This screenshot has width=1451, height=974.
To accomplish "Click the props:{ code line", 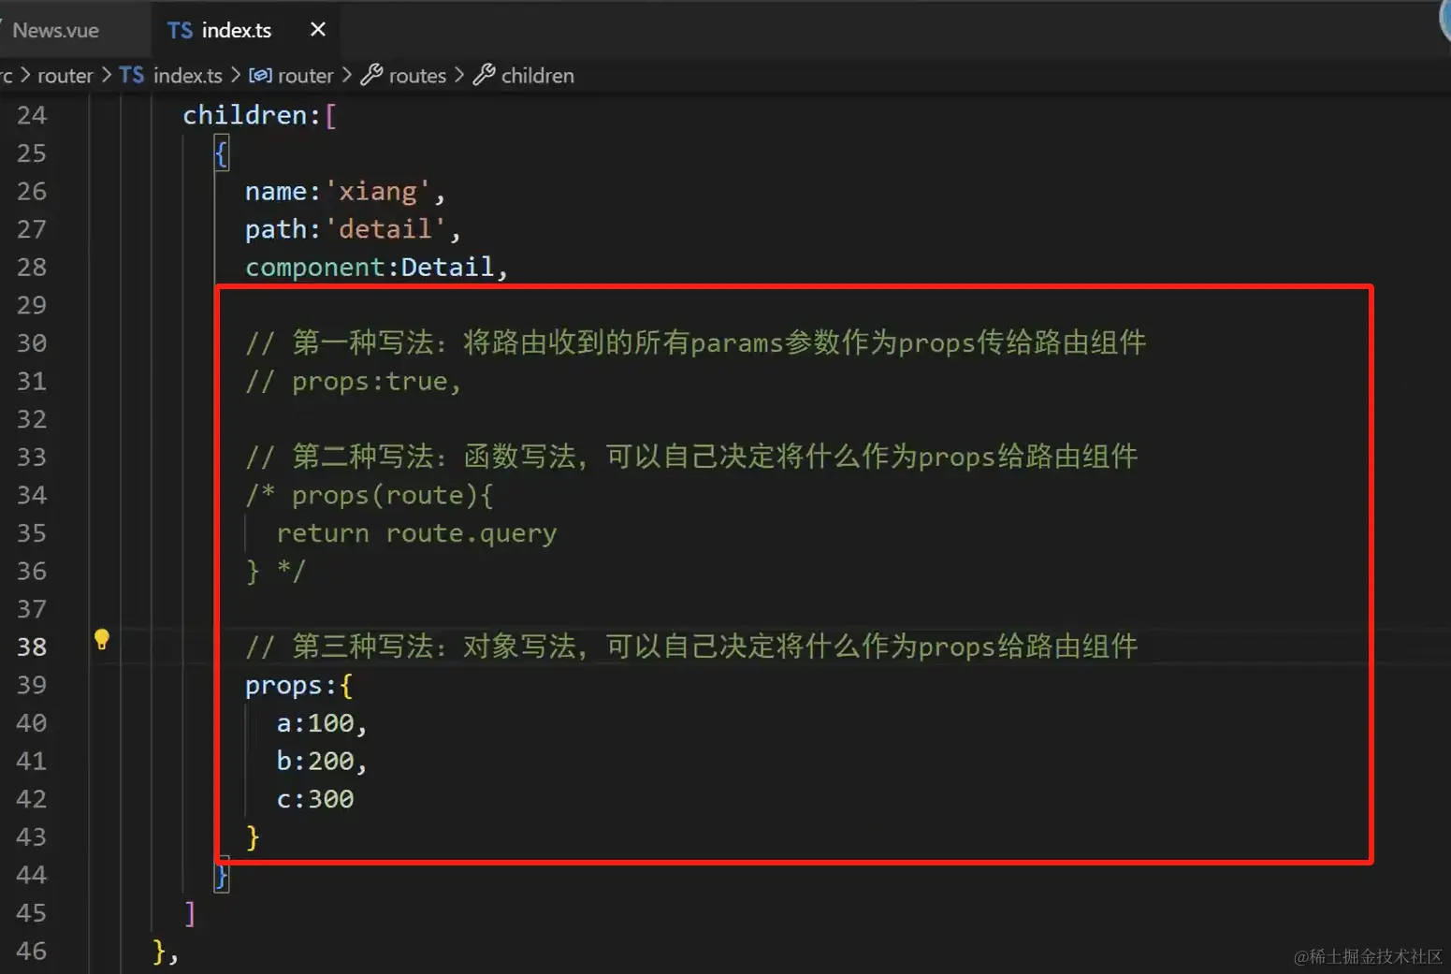I will [x=299, y=686].
